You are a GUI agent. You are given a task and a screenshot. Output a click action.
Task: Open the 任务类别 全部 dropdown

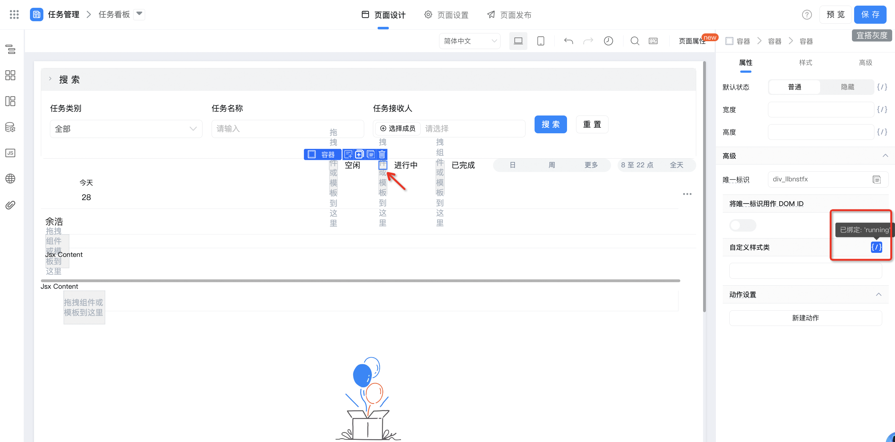(126, 129)
